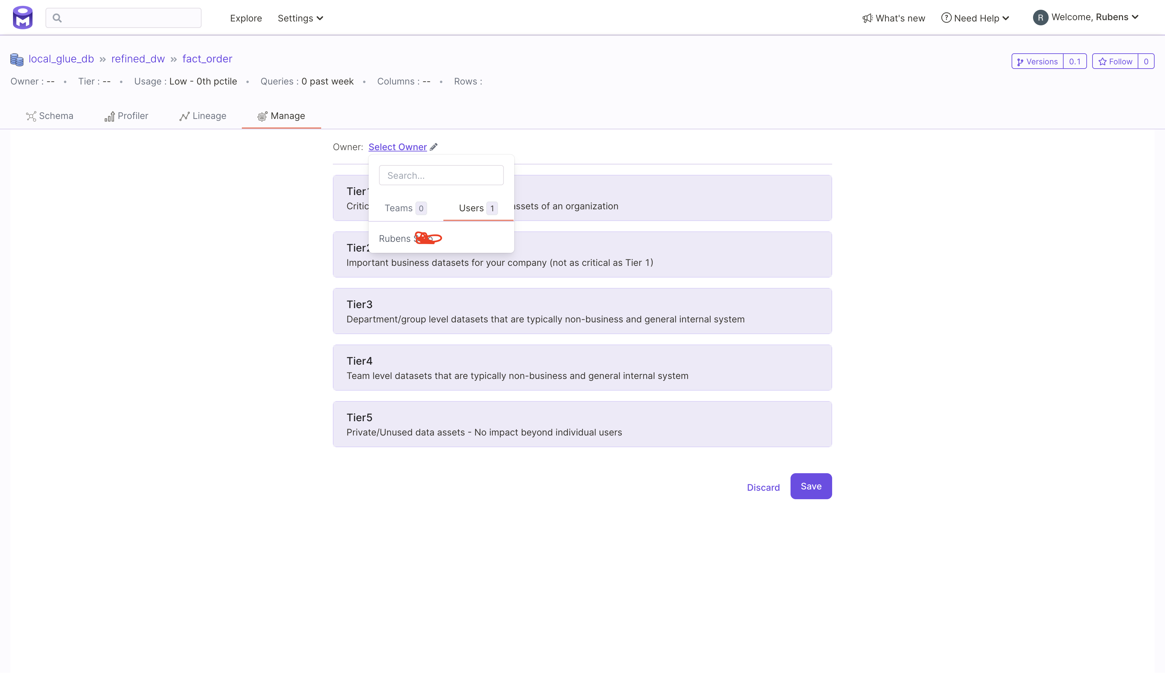Expand the Need Help menu
This screenshot has width=1165, height=676.
975,18
